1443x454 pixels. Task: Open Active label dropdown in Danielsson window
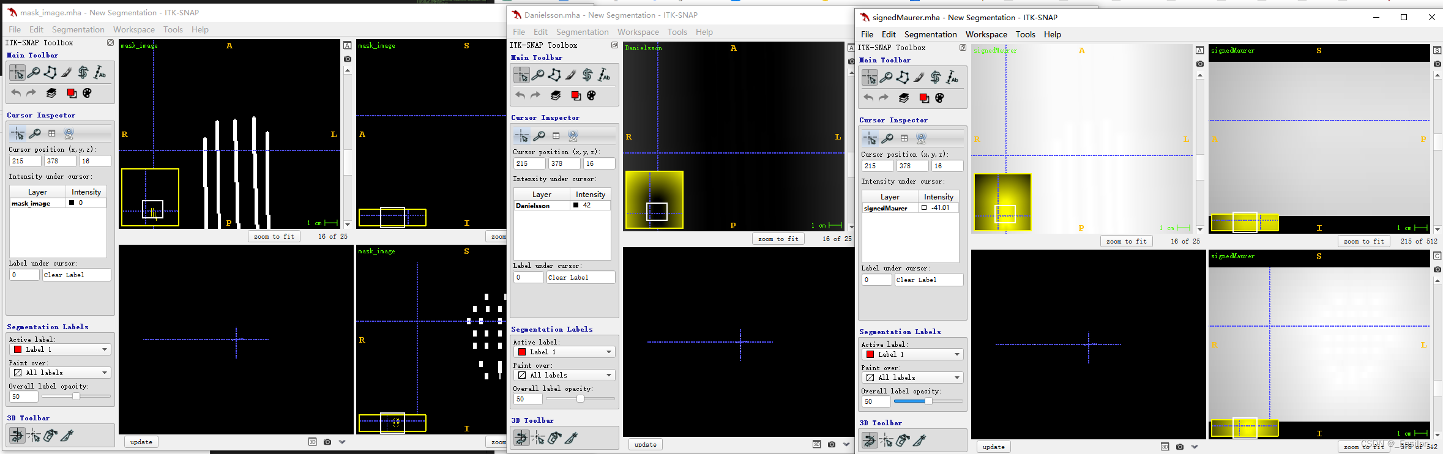pyautogui.click(x=564, y=352)
